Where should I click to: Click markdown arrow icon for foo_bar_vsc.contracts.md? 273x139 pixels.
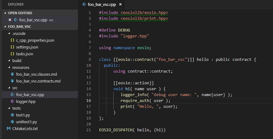12,81
